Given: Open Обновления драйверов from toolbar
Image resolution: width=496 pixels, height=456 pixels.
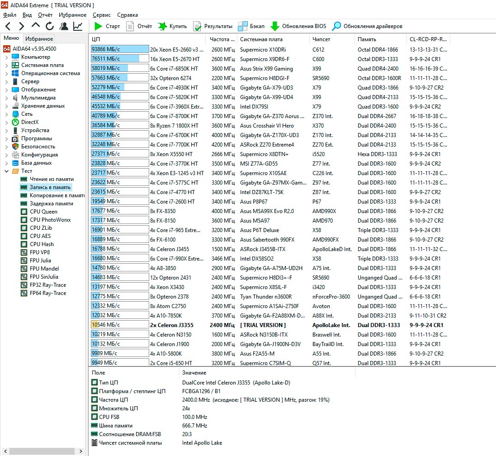Looking at the screenshot, I should (367, 26).
